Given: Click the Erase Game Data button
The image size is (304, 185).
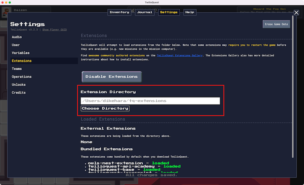Looking at the screenshot, I should (276, 24).
